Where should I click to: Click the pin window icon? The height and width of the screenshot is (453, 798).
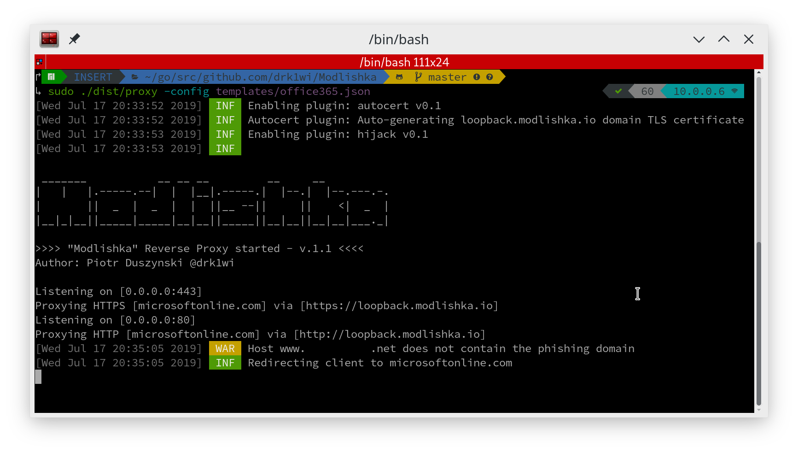pos(74,39)
